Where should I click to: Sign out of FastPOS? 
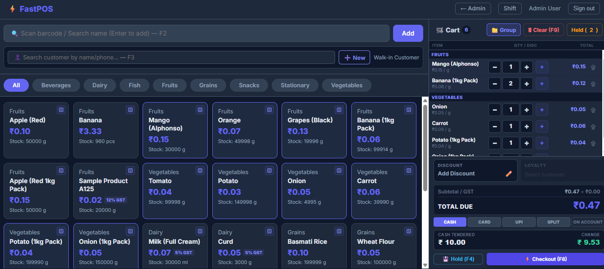point(584,9)
